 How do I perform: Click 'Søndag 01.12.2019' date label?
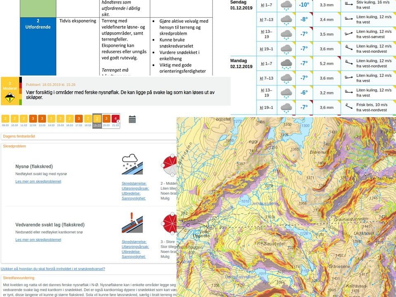(241, 5)
